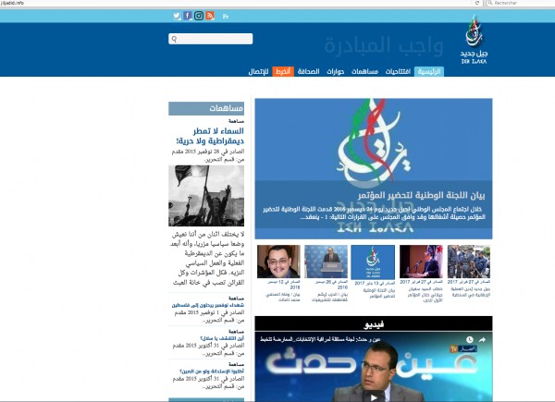Image resolution: width=555 pixels, height=402 pixels.
Task: Open the Instagram social icon
Action: pos(199,16)
